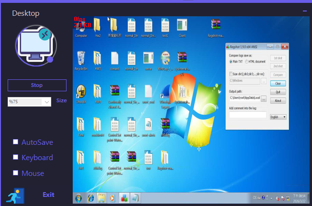Select HTML document radio option
Viewport: 312px width, 206px height.
(247, 62)
